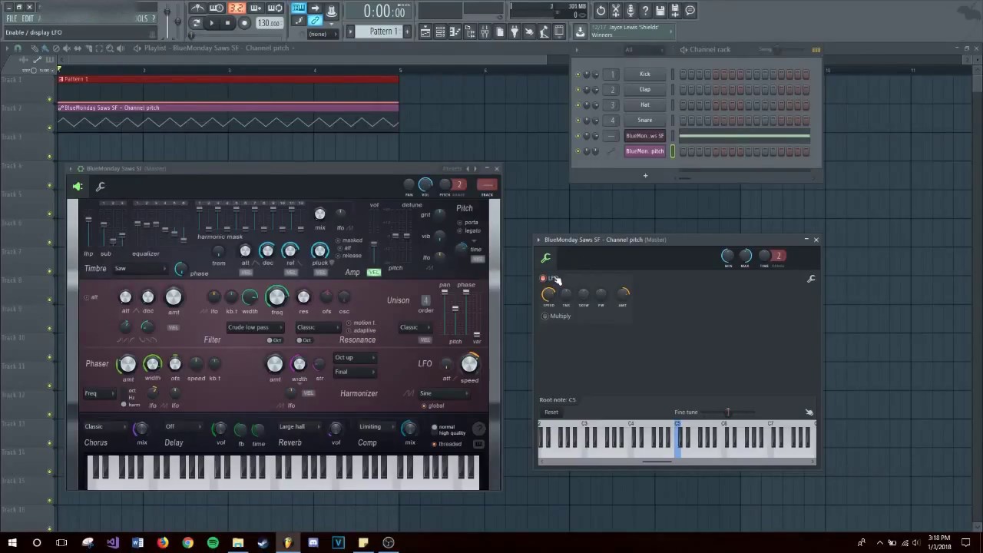Open the TOOLS menu
Viewport: 983px width, 553px height.
pyautogui.click(x=142, y=18)
